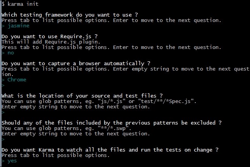Click the 'This will add Require.js plugin' line
Screen dimensions: 250x167
click(x=51, y=42)
